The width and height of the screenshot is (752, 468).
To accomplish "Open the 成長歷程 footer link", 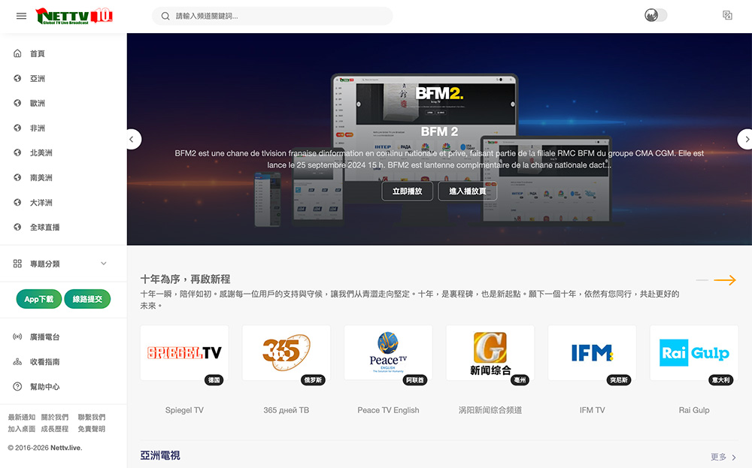I will pyautogui.click(x=55, y=429).
